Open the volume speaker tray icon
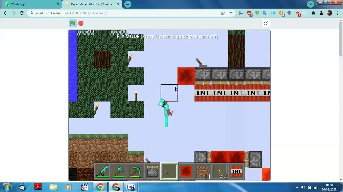343x192 pixels. (x=303, y=187)
